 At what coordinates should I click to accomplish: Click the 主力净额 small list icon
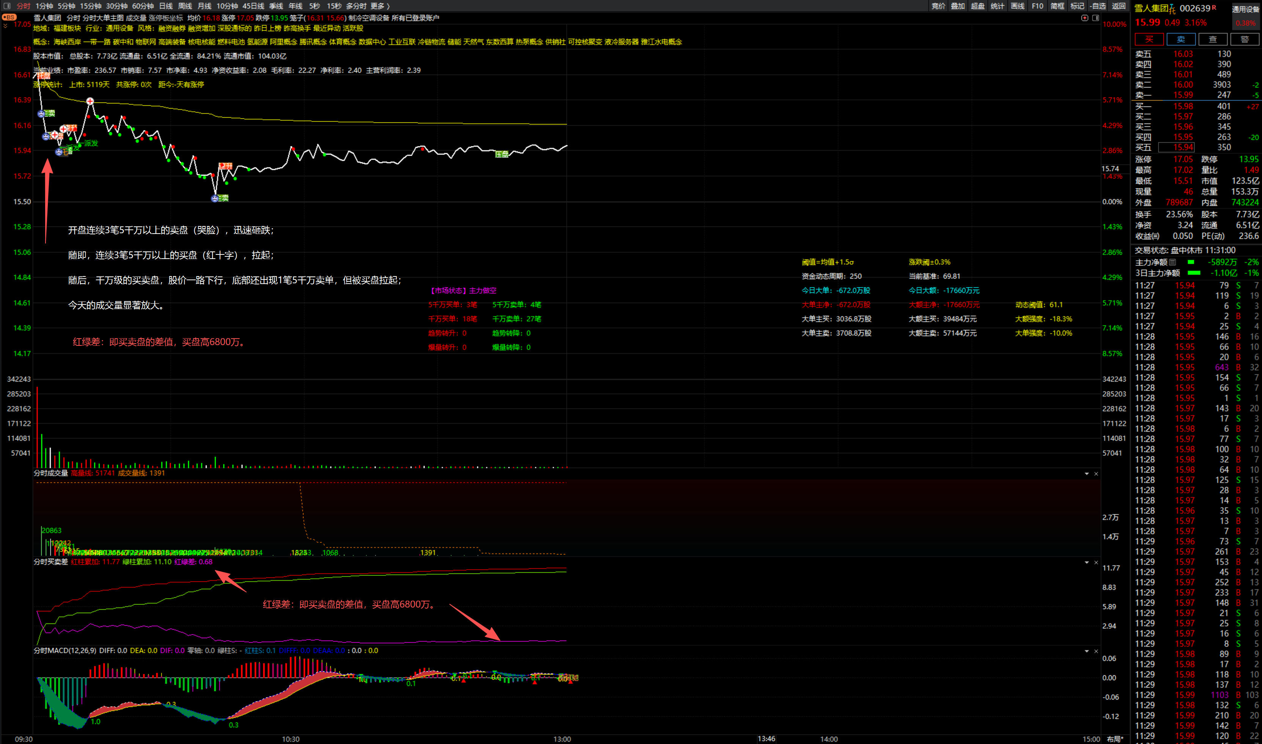(x=1172, y=262)
